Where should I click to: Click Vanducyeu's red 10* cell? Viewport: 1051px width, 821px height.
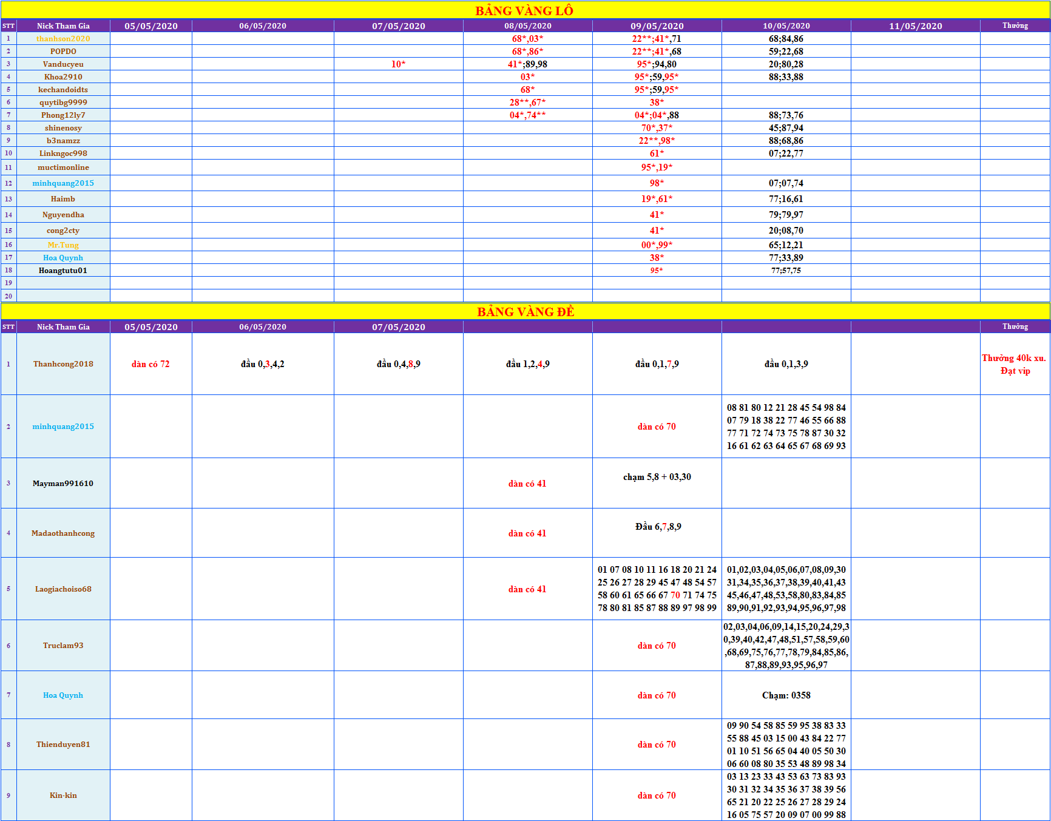tap(398, 64)
